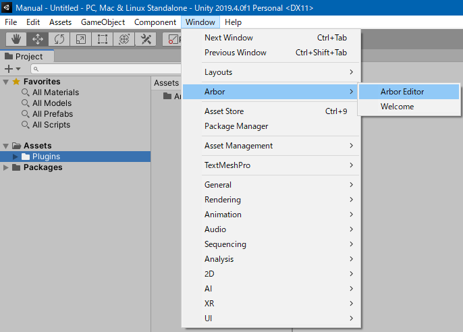The image size is (463, 332).
Task: Open the Assets menu
Action: [60, 22]
